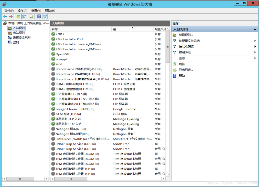Expand the 监视 tree node
Screen dimensions: 259x187
[5, 42]
